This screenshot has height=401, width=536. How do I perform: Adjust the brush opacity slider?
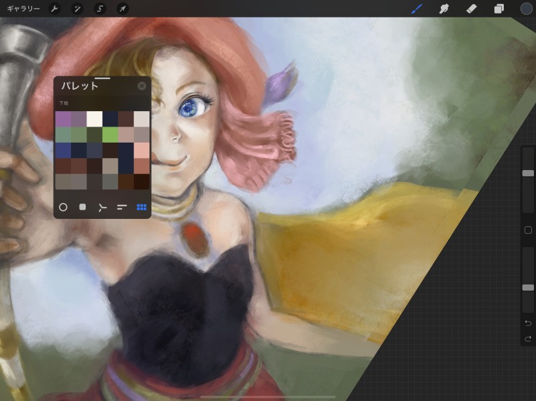pos(528,288)
